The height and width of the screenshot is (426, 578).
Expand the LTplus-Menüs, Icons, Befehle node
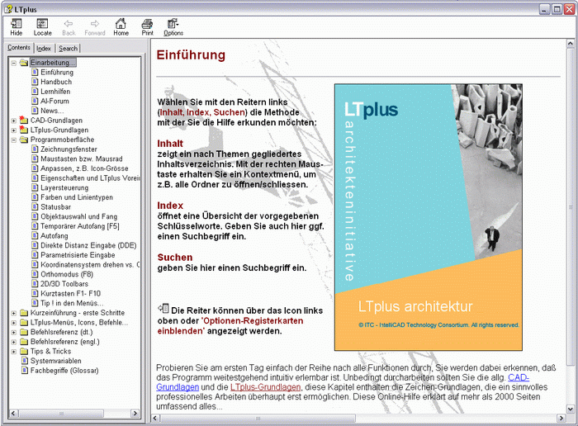(x=14, y=323)
